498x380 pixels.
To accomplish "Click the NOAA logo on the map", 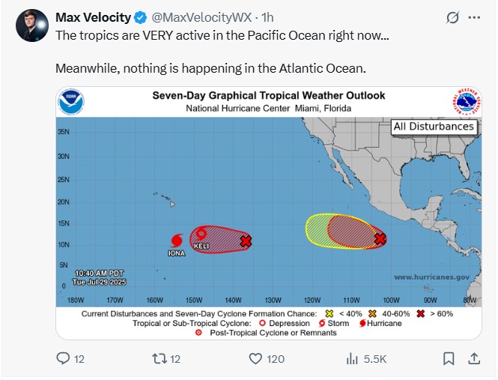I will click(71, 102).
